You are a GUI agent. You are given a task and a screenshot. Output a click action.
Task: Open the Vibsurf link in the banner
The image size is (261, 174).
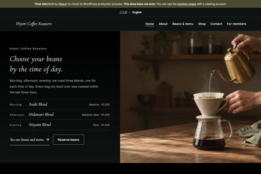pyautogui.click(x=63, y=4)
